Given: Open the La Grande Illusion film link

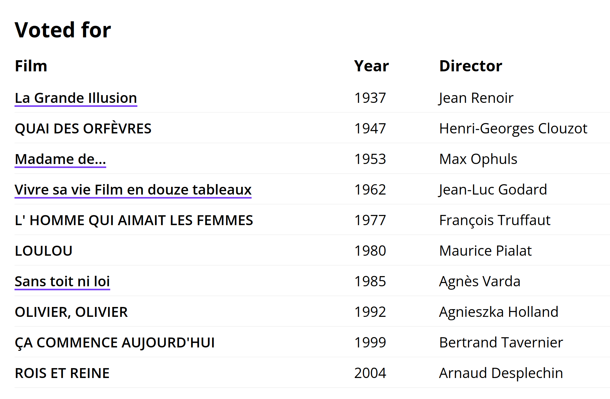Looking at the screenshot, I should pyautogui.click(x=76, y=98).
